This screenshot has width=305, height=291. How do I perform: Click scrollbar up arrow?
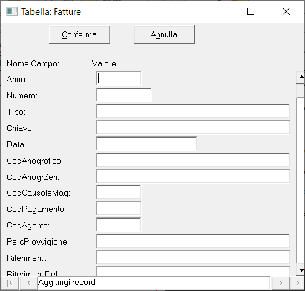(x=301, y=77)
